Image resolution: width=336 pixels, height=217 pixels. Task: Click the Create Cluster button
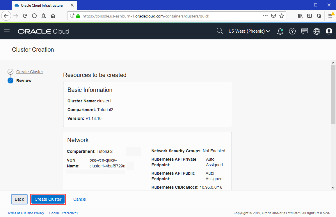coord(48,199)
